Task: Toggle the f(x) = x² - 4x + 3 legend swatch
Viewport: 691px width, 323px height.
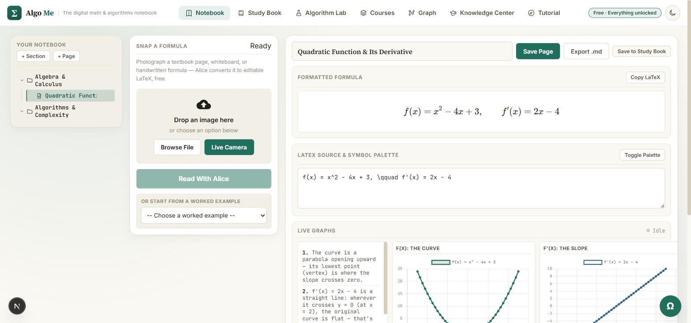Action: point(441,262)
